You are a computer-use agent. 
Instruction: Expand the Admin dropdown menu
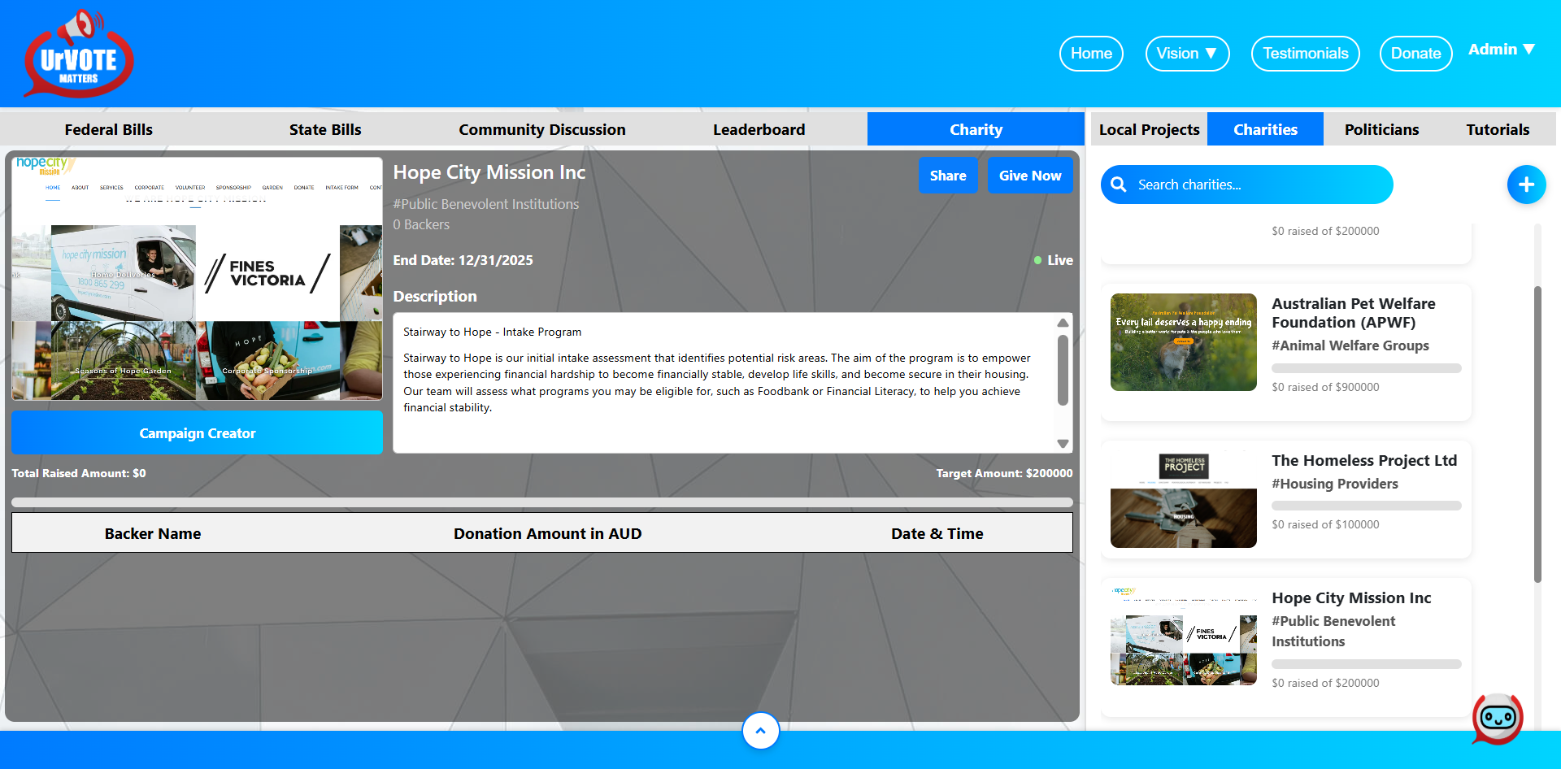click(1501, 50)
